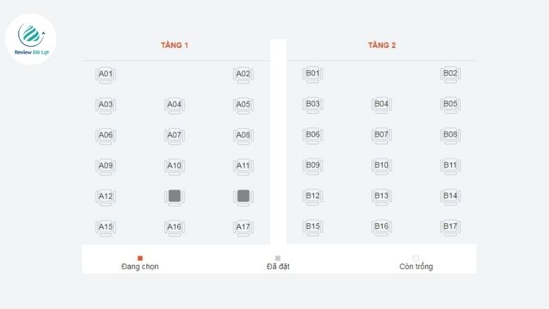The image size is (549, 309).
Task: Choose seat B17 in the last row
Action: click(x=450, y=228)
